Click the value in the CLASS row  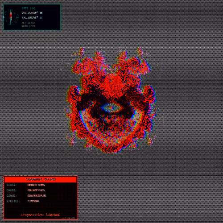pos(36,185)
